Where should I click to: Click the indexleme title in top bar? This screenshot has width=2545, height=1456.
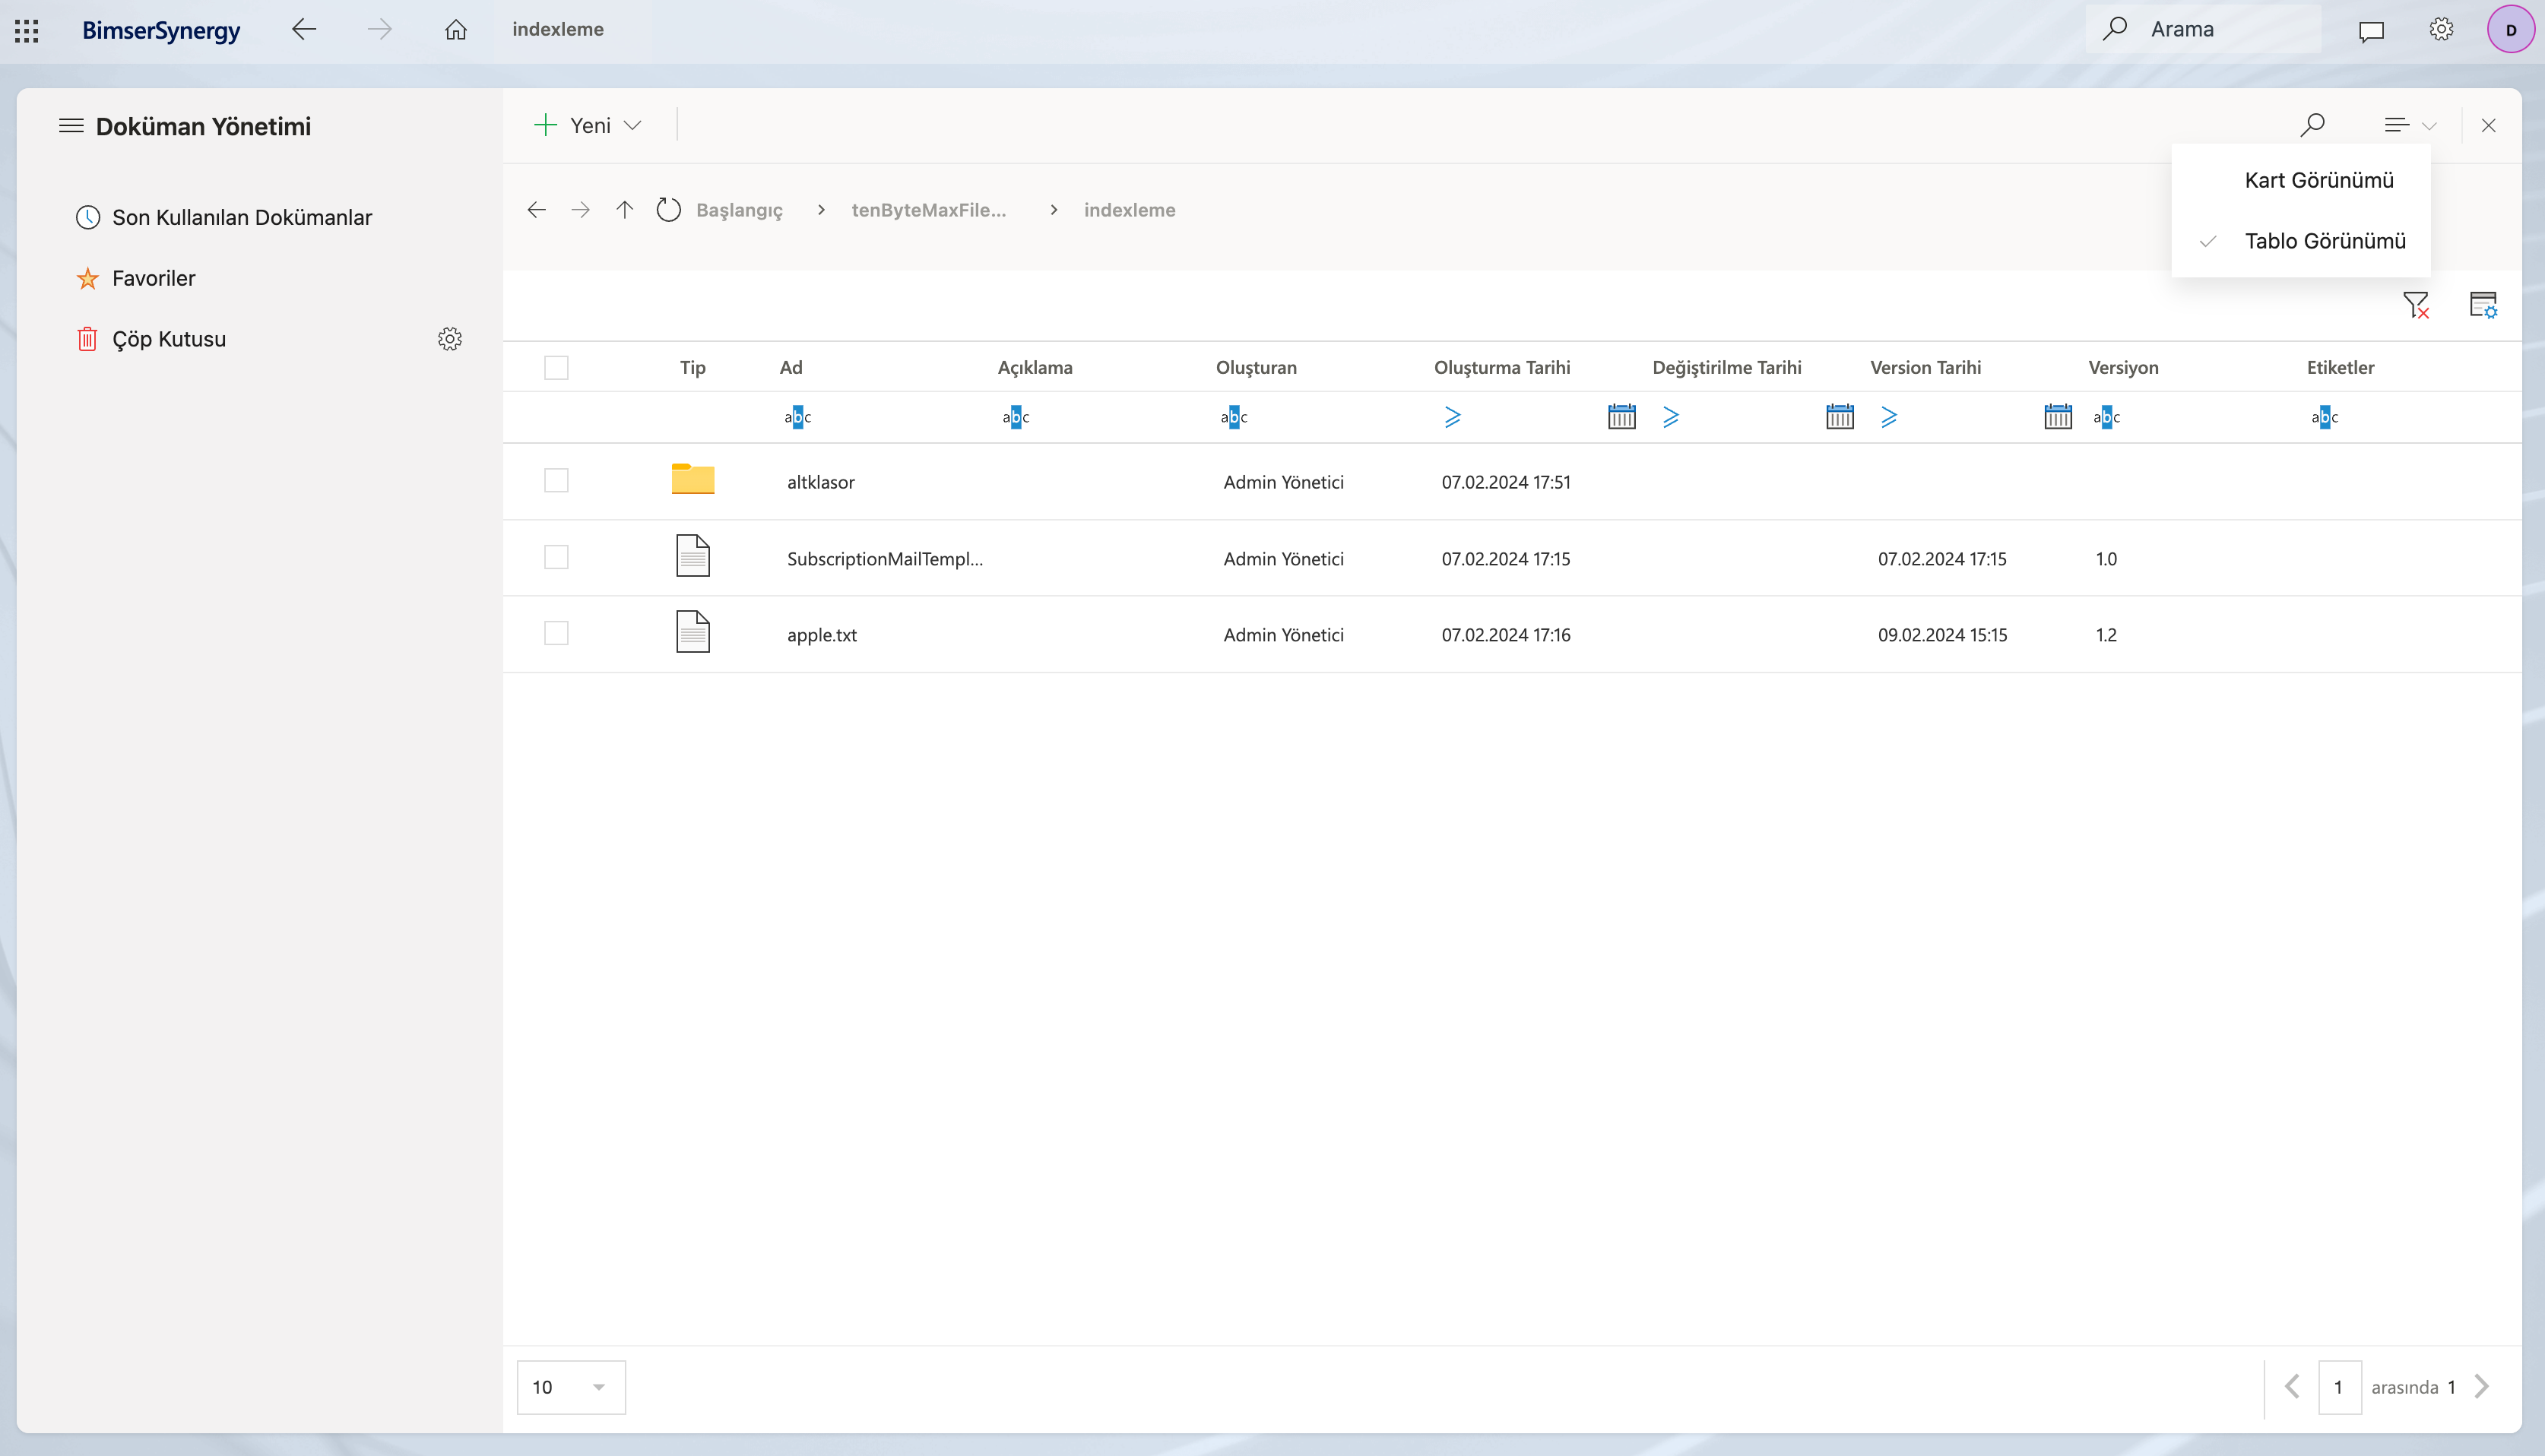(x=557, y=29)
